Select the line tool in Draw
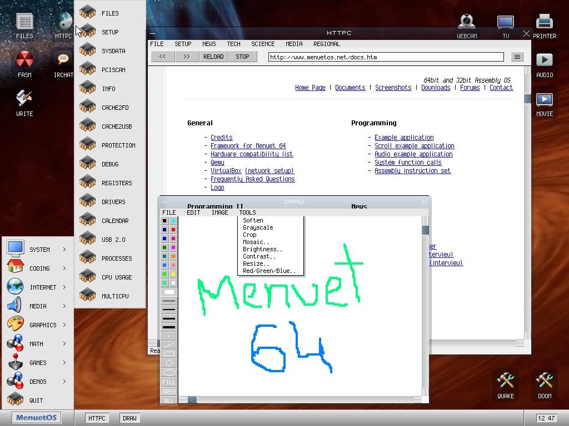The width and height of the screenshot is (569, 426). [x=169, y=345]
